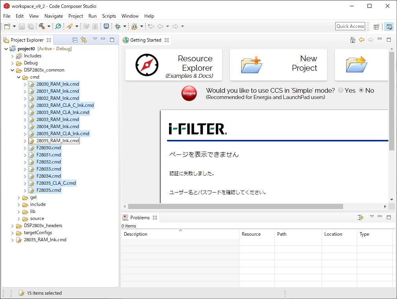Click the Open Perspective icon
The width and height of the screenshot is (397, 299).
click(x=376, y=27)
